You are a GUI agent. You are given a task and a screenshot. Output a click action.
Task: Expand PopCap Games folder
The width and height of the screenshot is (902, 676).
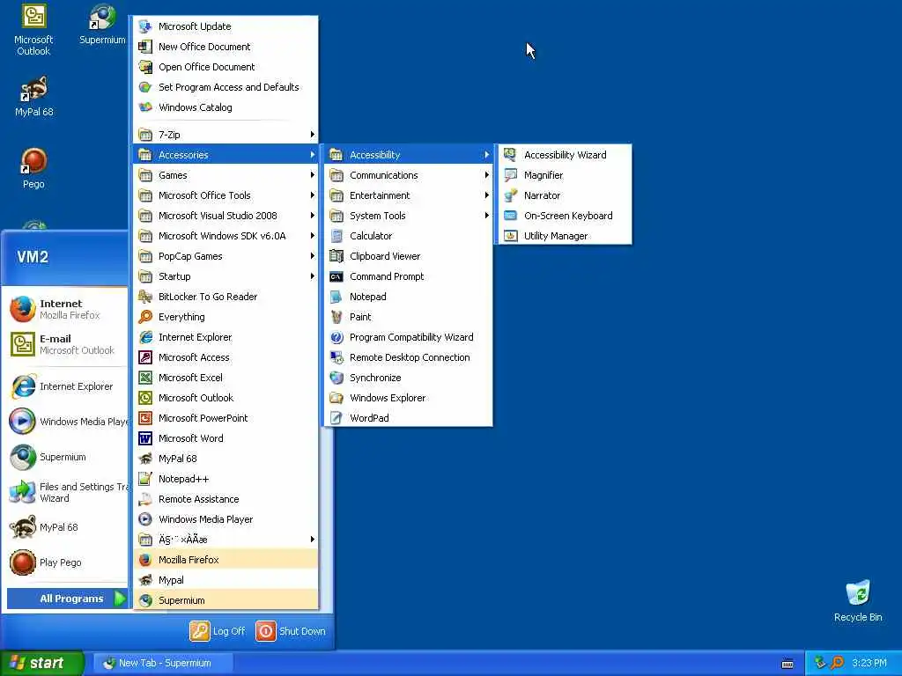coord(225,256)
